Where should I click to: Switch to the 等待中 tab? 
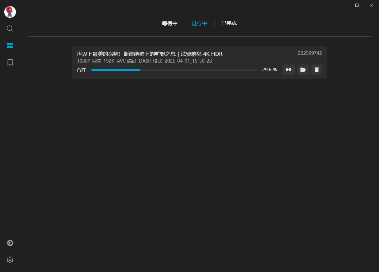coord(169,23)
